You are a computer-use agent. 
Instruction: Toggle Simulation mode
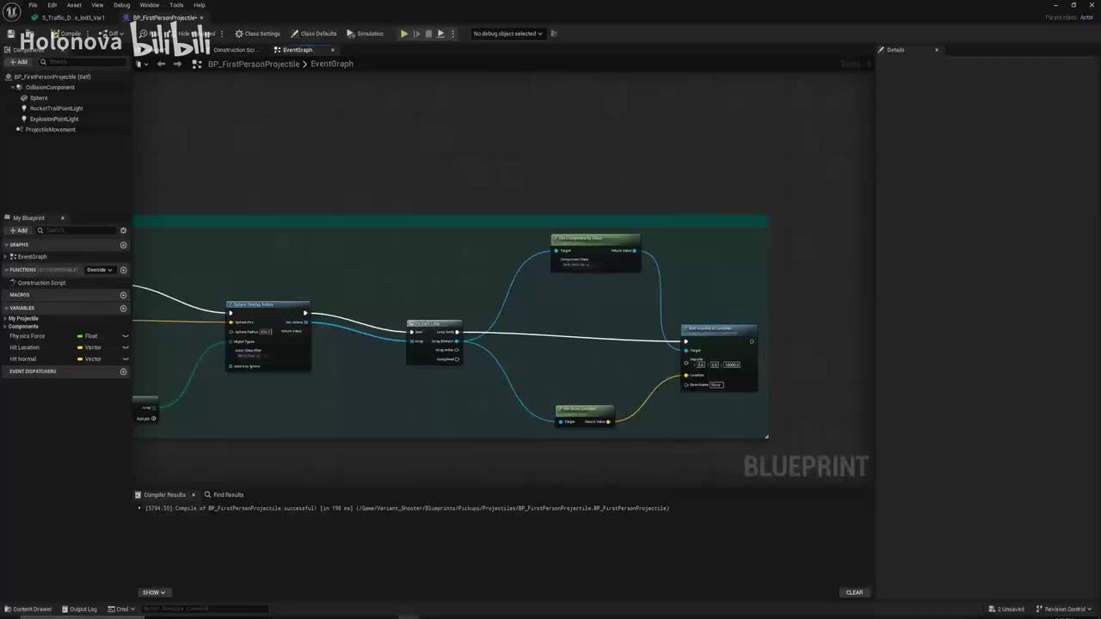pyautogui.click(x=366, y=34)
